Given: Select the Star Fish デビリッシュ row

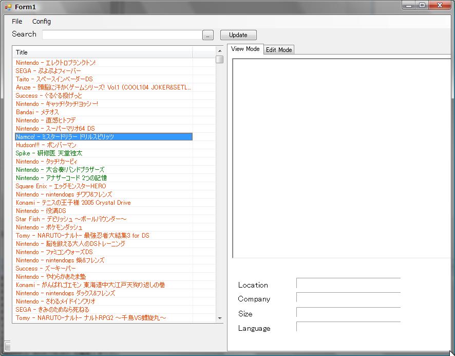Looking at the screenshot, I should tap(104, 219).
